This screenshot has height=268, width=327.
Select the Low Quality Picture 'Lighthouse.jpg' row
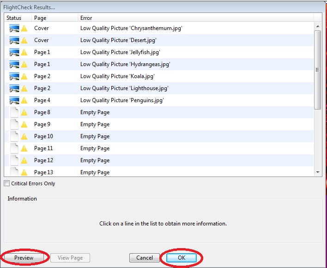click(124, 88)
